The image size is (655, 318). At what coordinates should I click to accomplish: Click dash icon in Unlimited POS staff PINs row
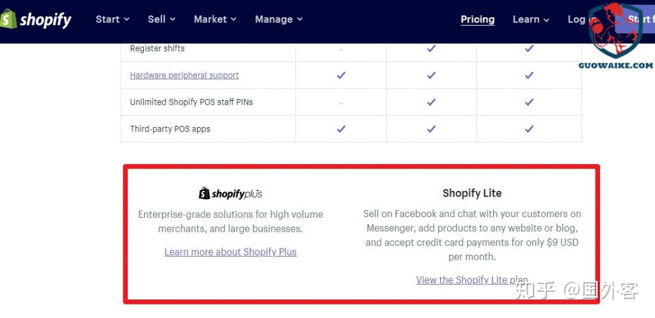click(x=341, y=103)
